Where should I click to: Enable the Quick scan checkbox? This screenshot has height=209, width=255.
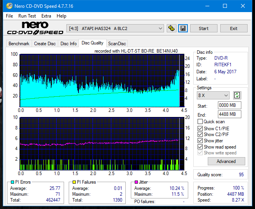coord(200,122)
